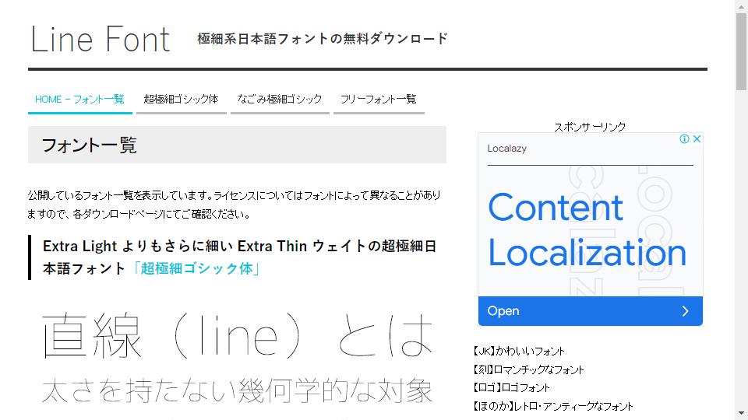Follow the 「超極細ゴシック体」 link in heading

tap(196, 268)
